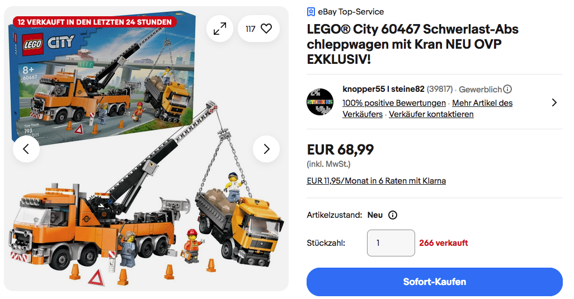The width and height of the screenshot is (574, 299).
Task: Open info icon beside Artikelzustand Neu
Action: [393, 215]
